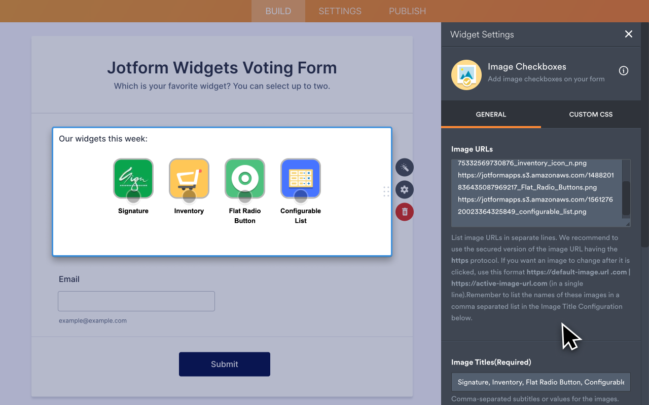Viewport: 649px width, 405px height.
Task: Click the Image Titles input field
Action: coord(540,382)
